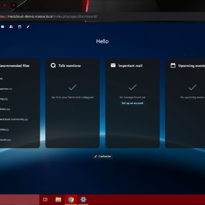Click "Say hi to your friends and colleagues!" text
This screenshot has width=205, height=205.
click(73, 97)
